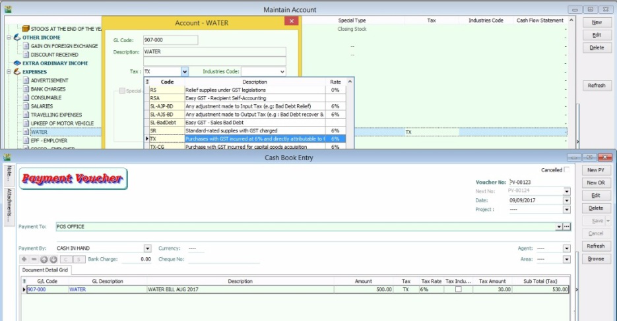Click the Browse button in Cash Book Entry
The width and height of the screenshot is (617, 321).
tap(595, 258)
